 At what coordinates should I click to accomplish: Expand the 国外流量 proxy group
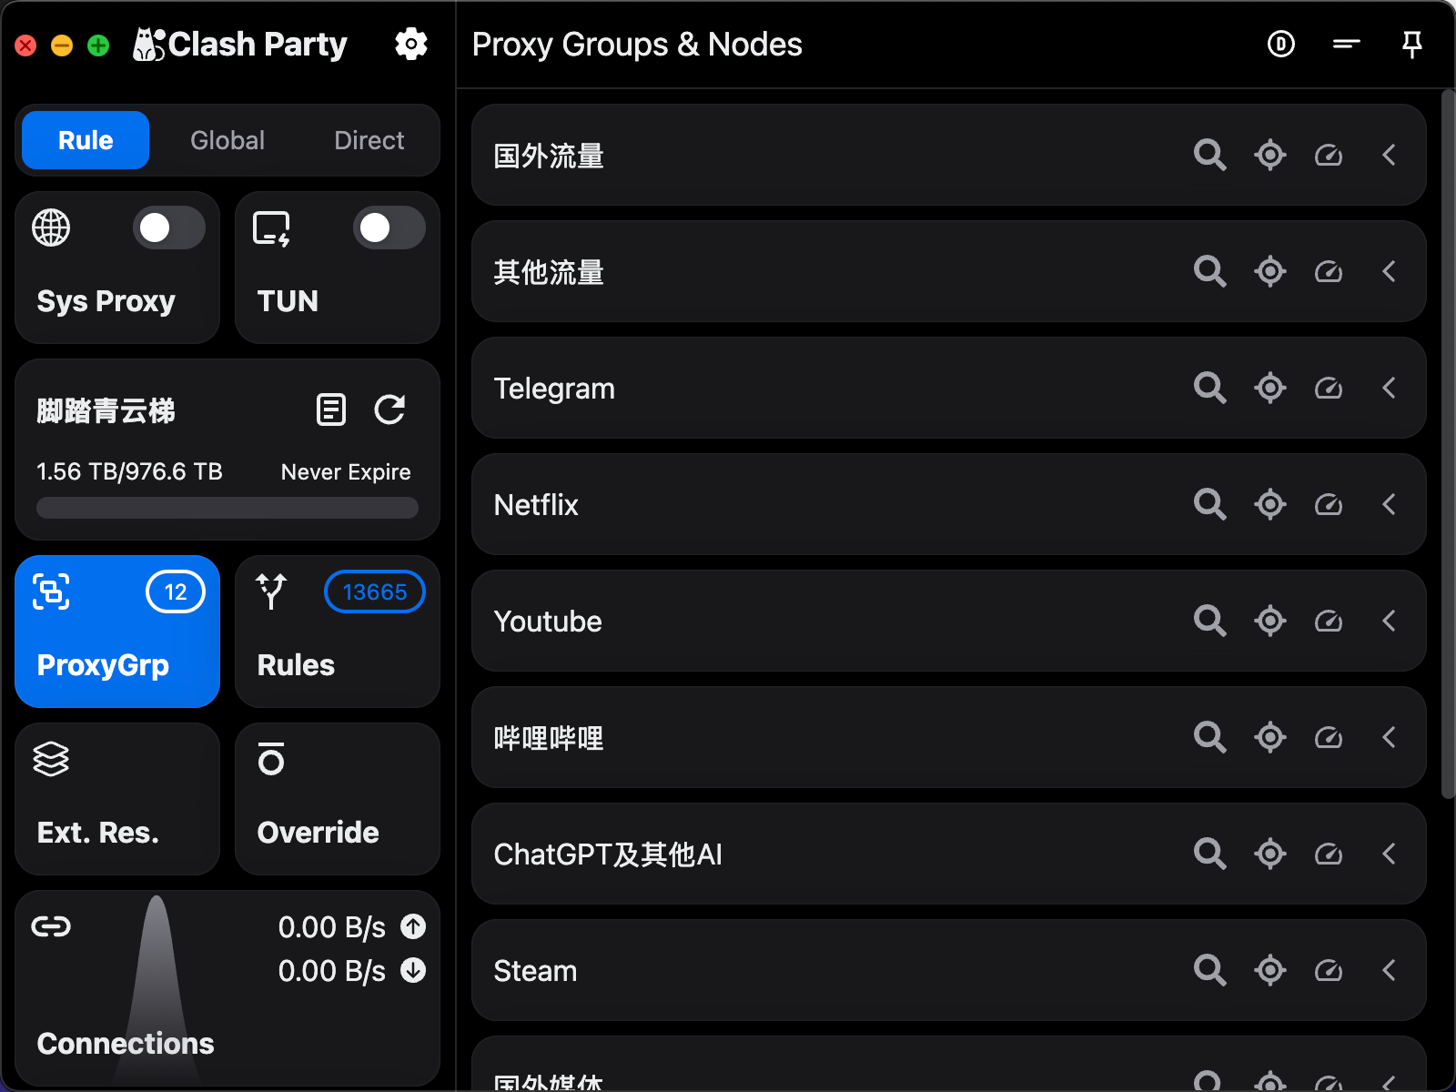click(x=1389, y=155)
